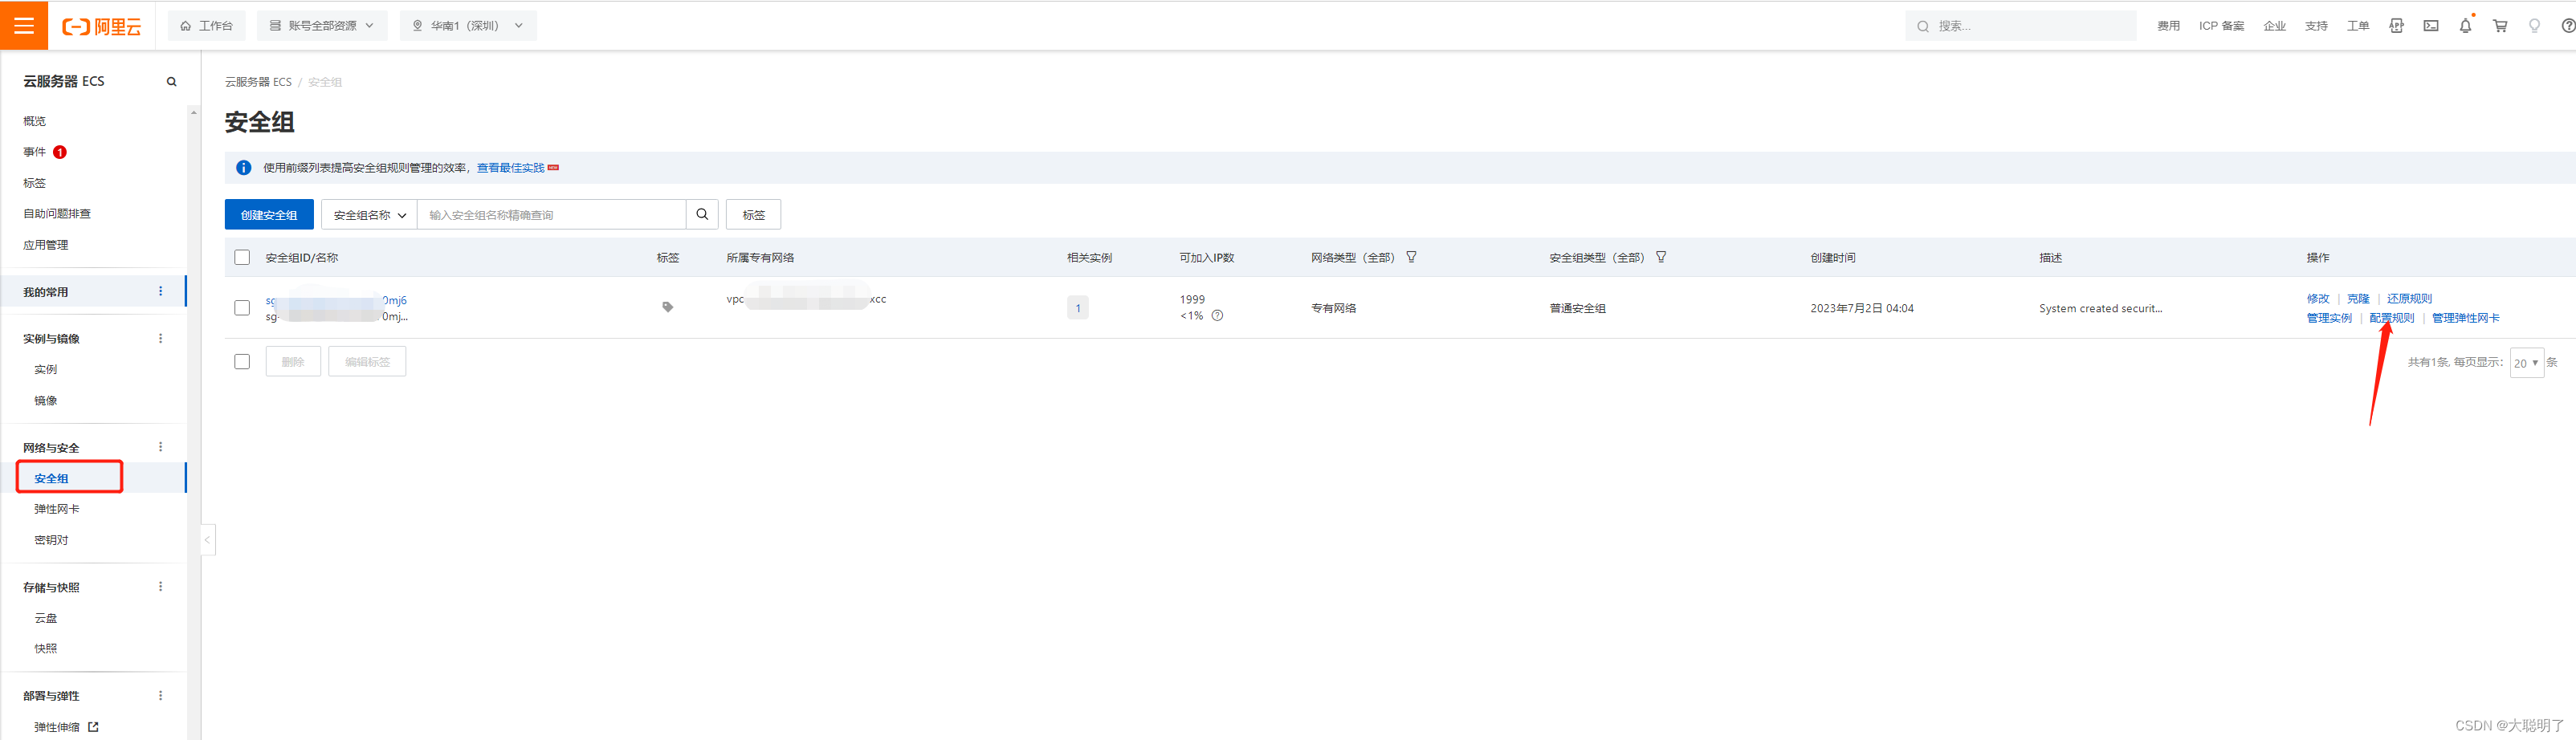The width and height of the screenshot is (2576, 740).
Task: Open 镜像 in the sidebar
Action: click(46, 400)
